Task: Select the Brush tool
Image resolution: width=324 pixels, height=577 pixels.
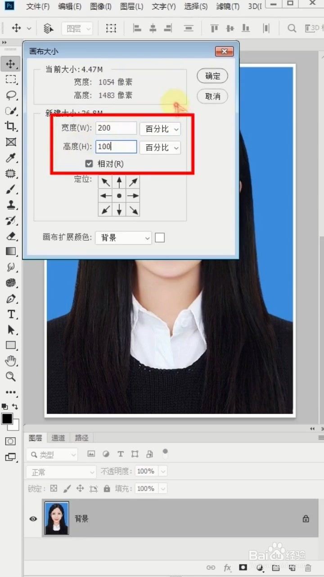Action: pyautogui.click(x=11, y=189)
